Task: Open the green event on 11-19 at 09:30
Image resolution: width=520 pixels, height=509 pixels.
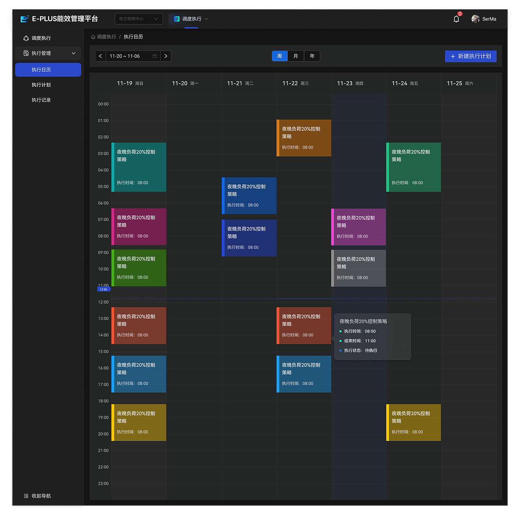Action: click(x=139, y=268)
